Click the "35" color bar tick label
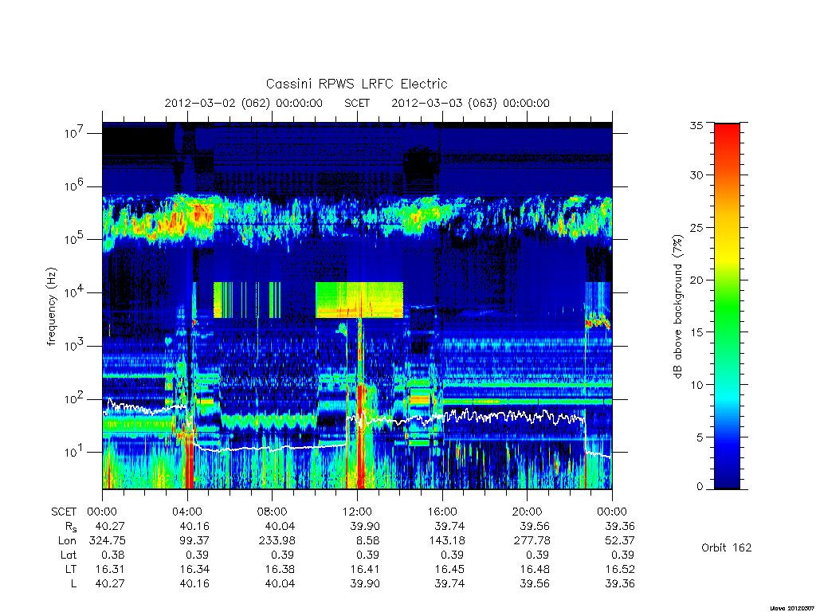This screenshot has width=816, height=612. pos(696,125)
